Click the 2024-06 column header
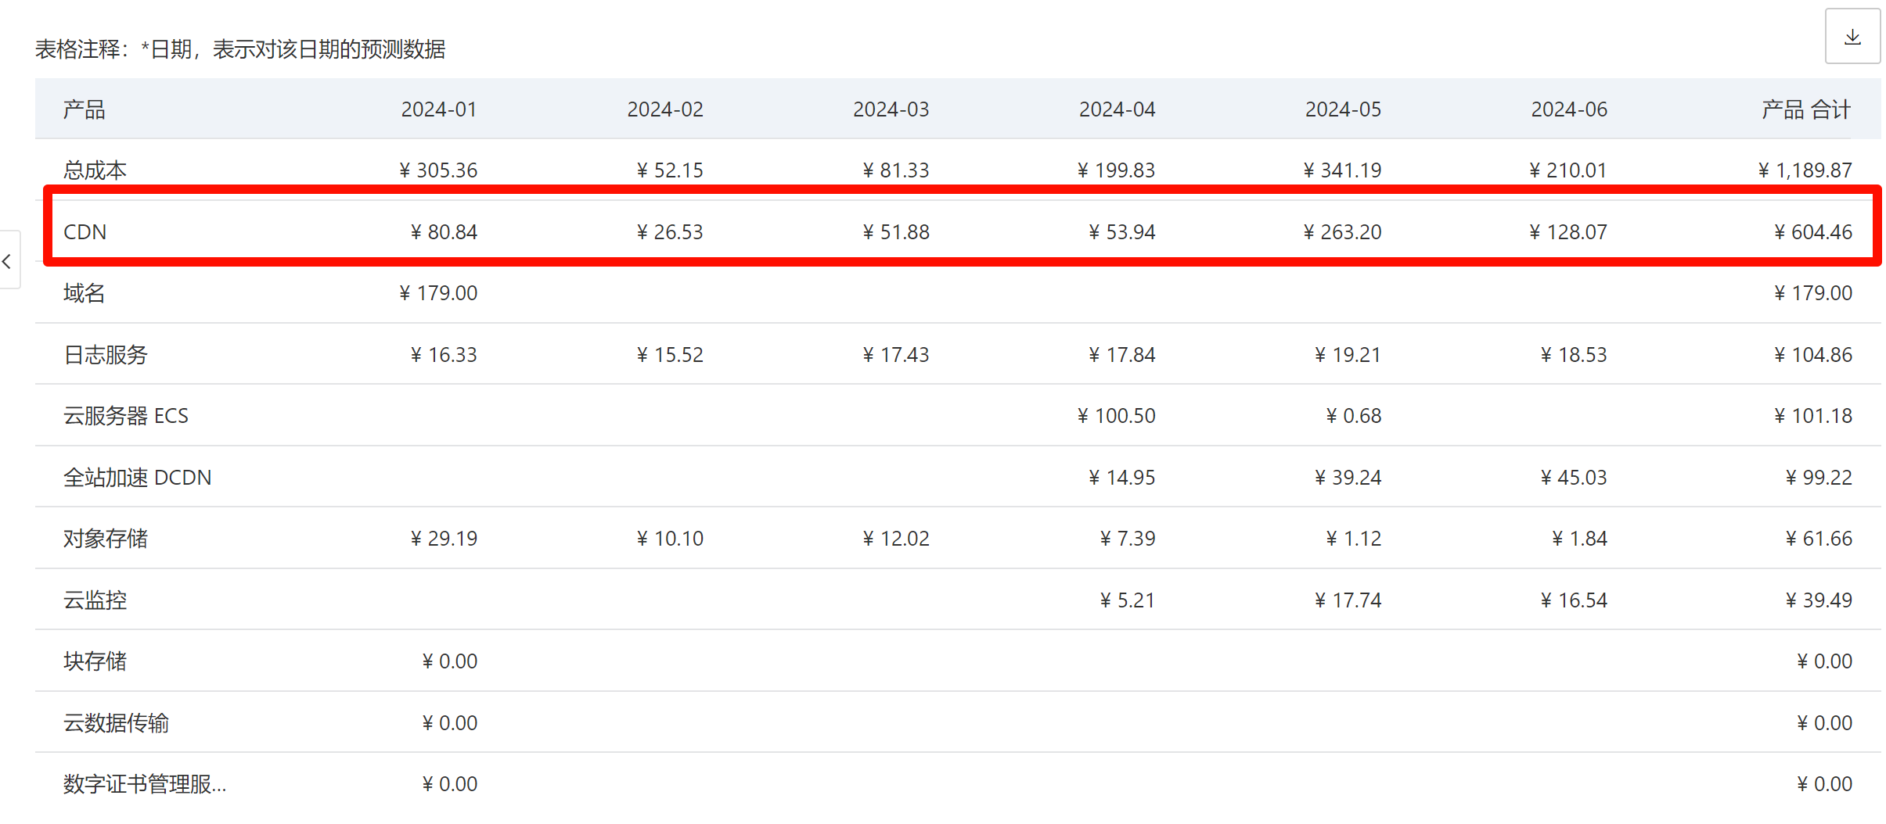Screen dimensions: 1886x824 click(1568, 109)
